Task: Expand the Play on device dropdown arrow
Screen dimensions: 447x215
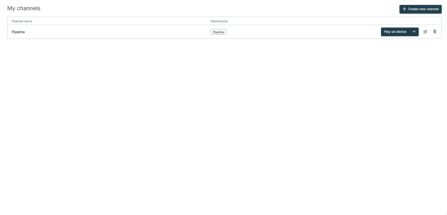Action: [414, 32]
